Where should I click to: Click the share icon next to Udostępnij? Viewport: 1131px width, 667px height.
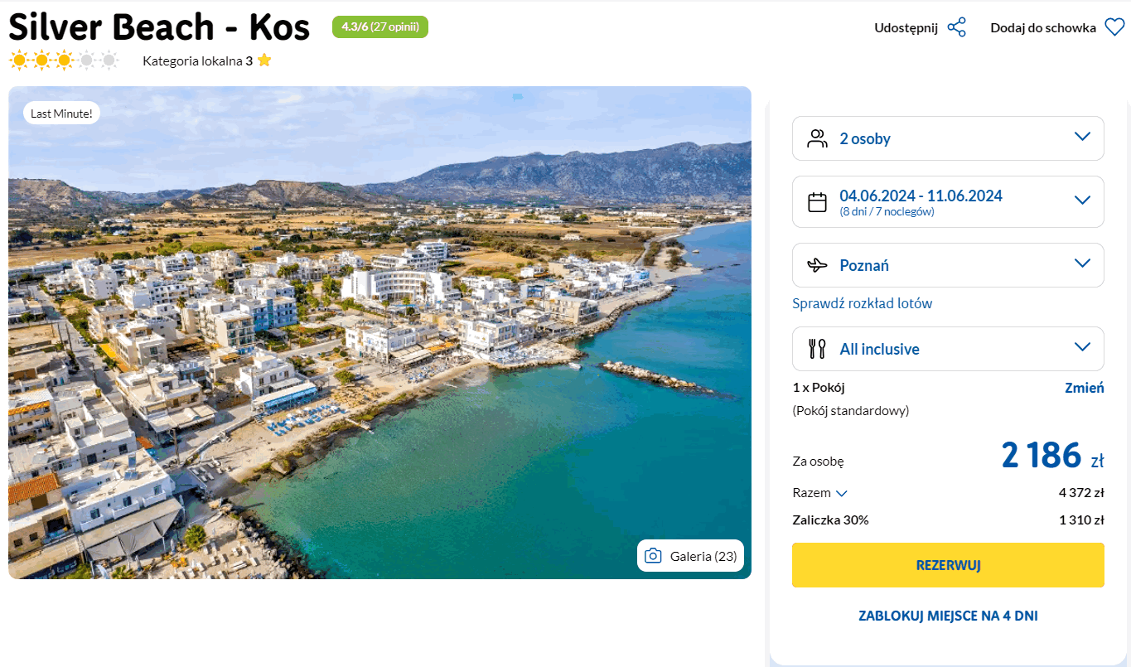(x=956, y=27)
